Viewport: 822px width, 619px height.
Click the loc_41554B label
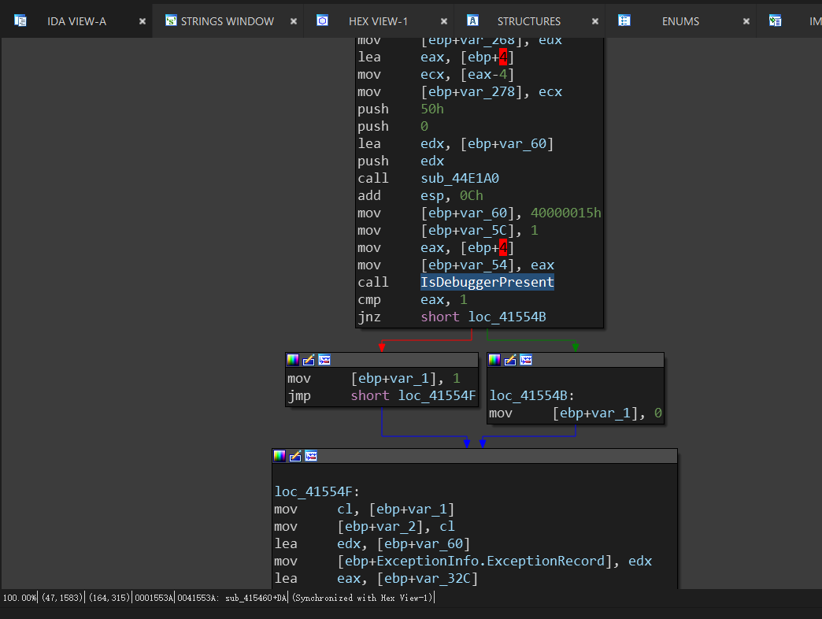531,395
